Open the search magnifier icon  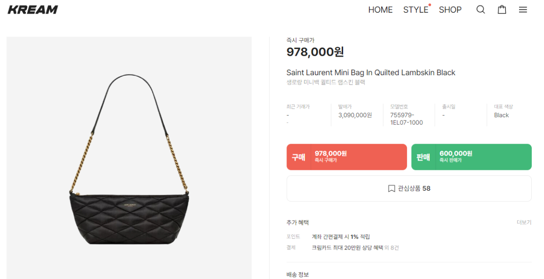coord(481,10)
